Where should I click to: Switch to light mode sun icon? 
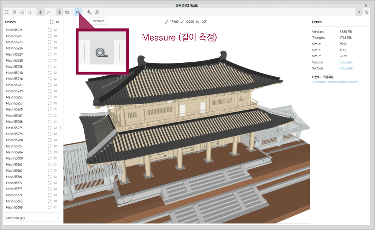359,12
